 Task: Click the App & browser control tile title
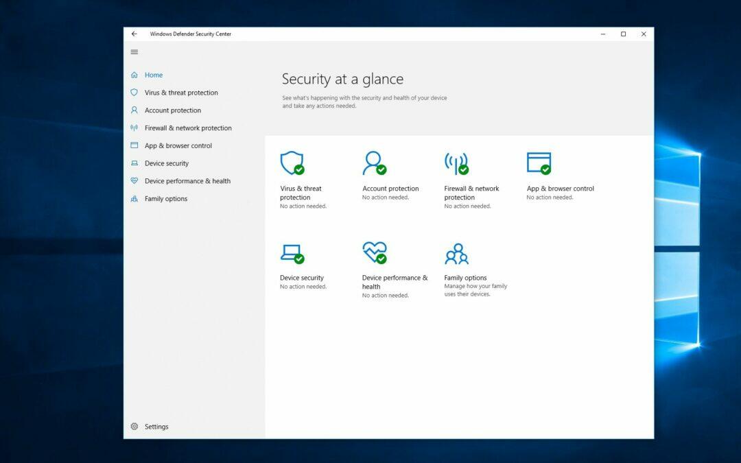pos(561,189)
